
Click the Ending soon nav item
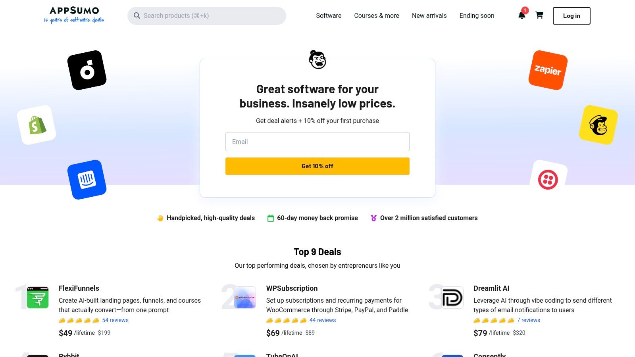(477, 16)
